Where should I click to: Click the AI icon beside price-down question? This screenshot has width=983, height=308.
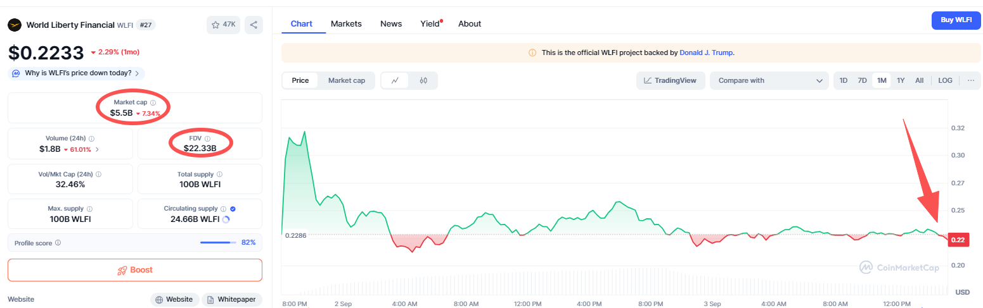click(16, 73)
